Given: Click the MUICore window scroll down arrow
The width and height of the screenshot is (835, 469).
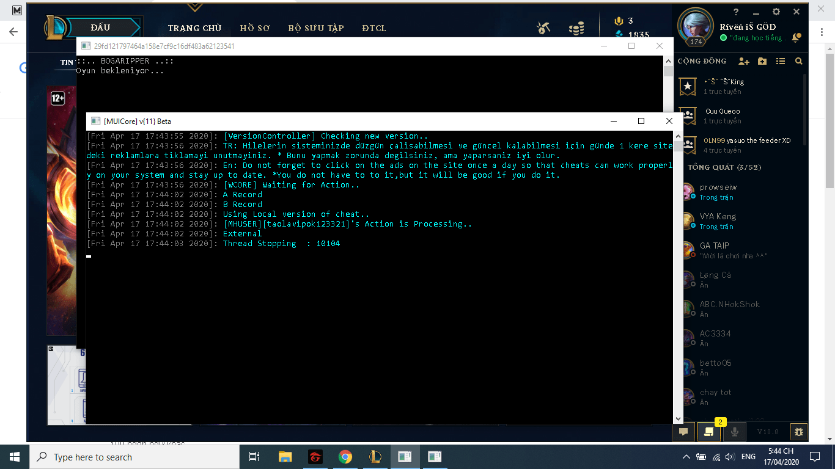Looking at the screenshot, I should (678, 418).
